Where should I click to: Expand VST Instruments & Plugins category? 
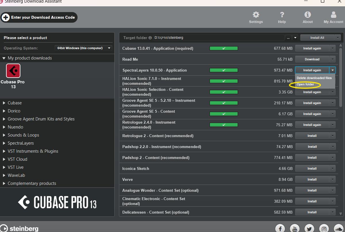pyautogui.click(x=4, y=151)
